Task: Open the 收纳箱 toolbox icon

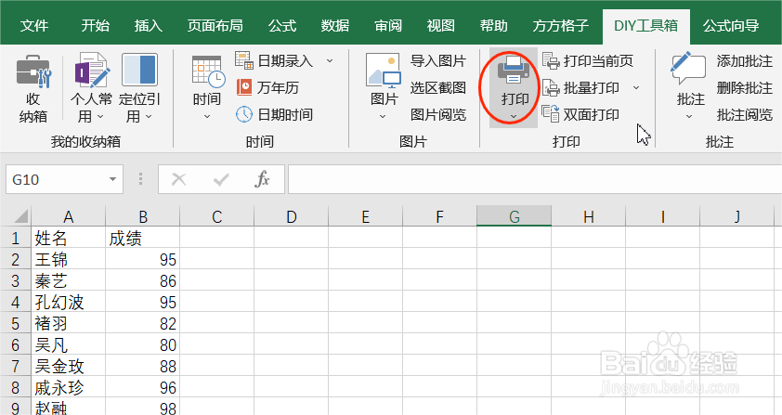Action: click(33, 71)
